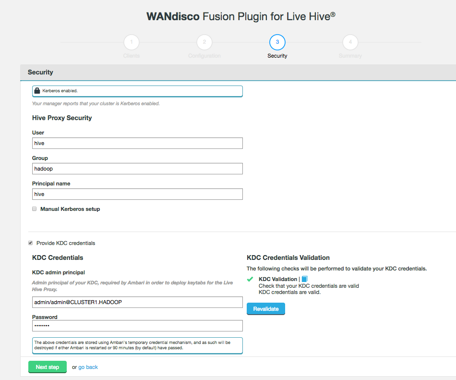
Task: Select the KDC admin principal input
Action: pyautogui.click(x=137, y=302)
